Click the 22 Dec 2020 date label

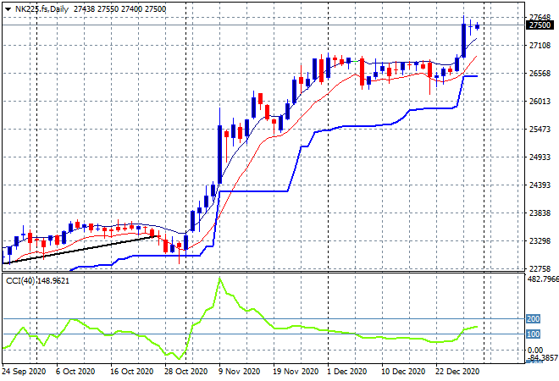click(457, 372)
